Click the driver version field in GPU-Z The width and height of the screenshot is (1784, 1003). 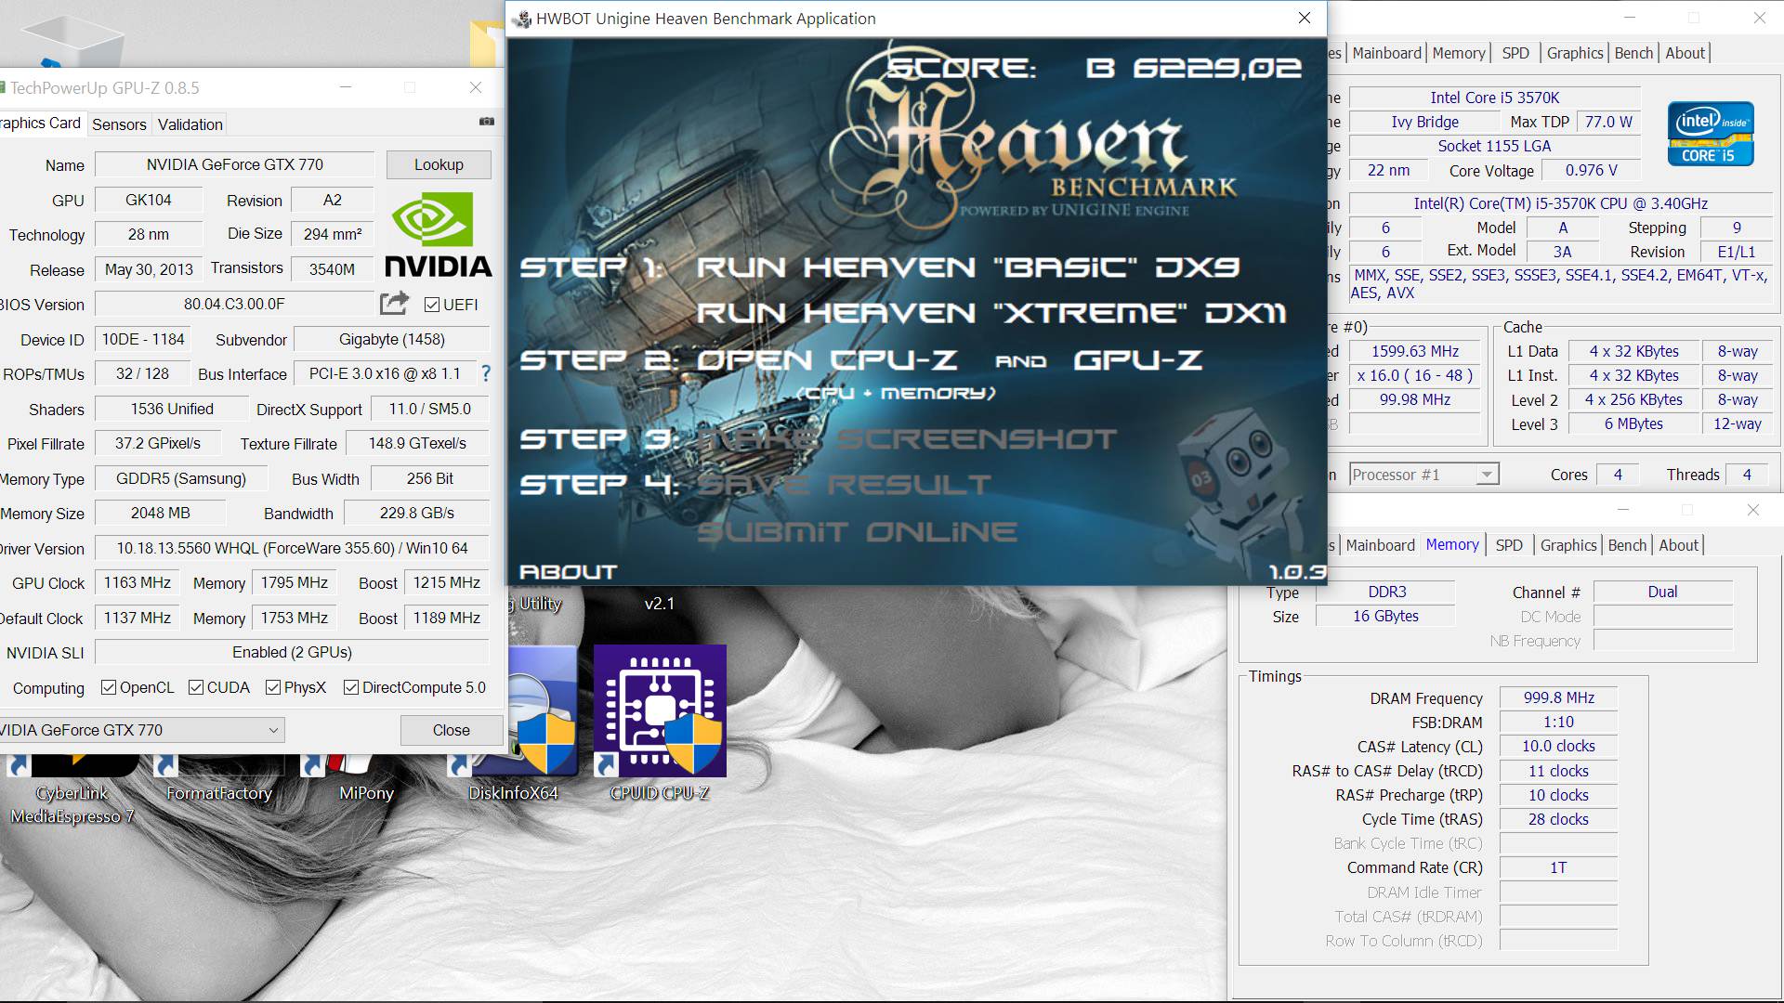(292, 548)
